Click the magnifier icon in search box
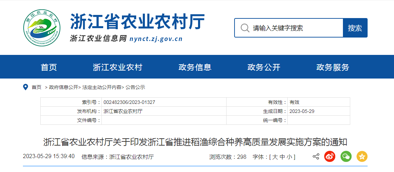The height and width of the screenshot is (172, 394). 245,28
